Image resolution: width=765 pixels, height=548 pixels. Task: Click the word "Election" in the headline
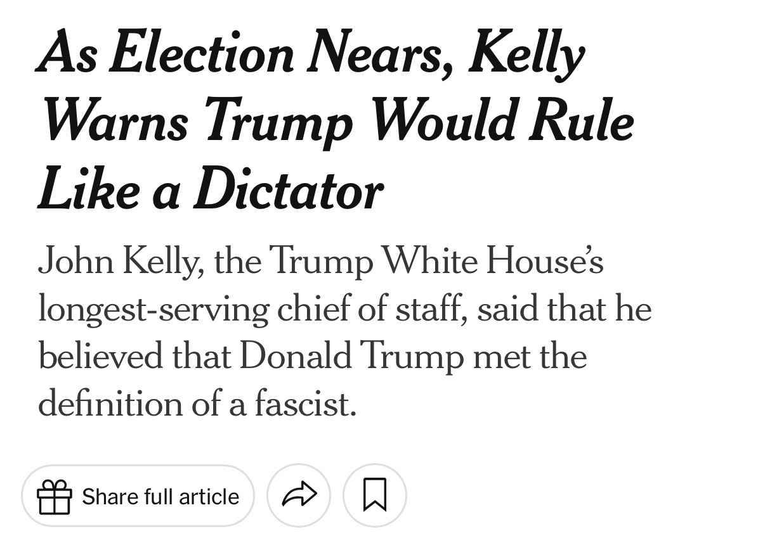pyautogui.click(x=202, y=53)
